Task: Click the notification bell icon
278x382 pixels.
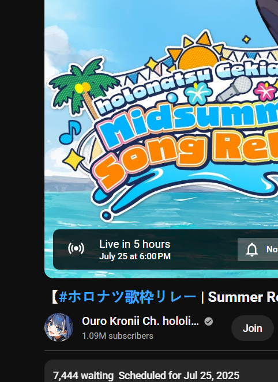Action: point(252,249)
